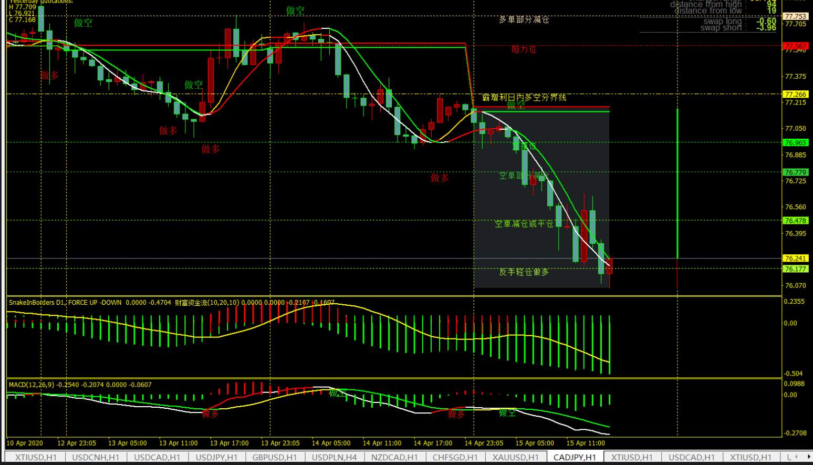Open the USDJPY,H1 chart tab
The image size is (813, 465).
point(217,457)
